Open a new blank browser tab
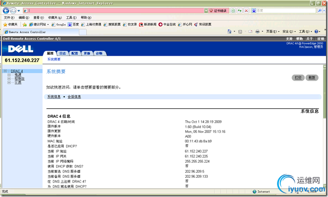The width and height of the screenshot is (328, 197). coord(83,32)
